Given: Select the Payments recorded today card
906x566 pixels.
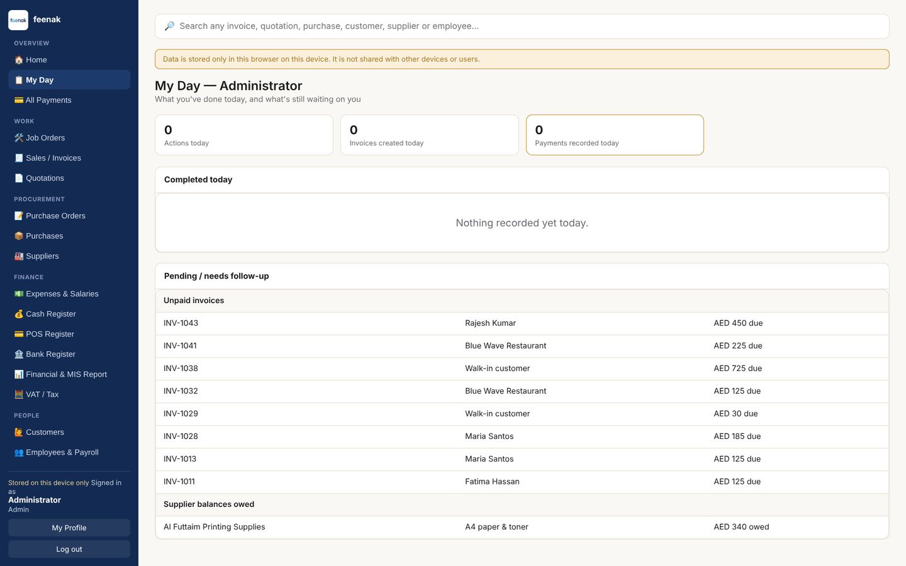Looking at the screenshot, I should tap(615, 135).
